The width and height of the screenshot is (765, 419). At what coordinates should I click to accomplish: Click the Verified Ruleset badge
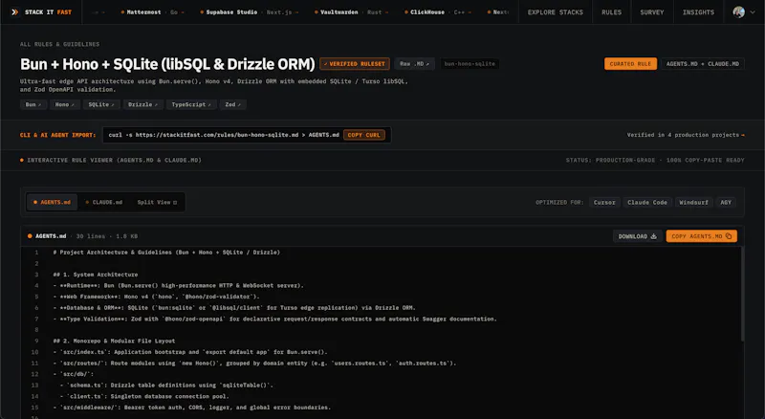355,64
